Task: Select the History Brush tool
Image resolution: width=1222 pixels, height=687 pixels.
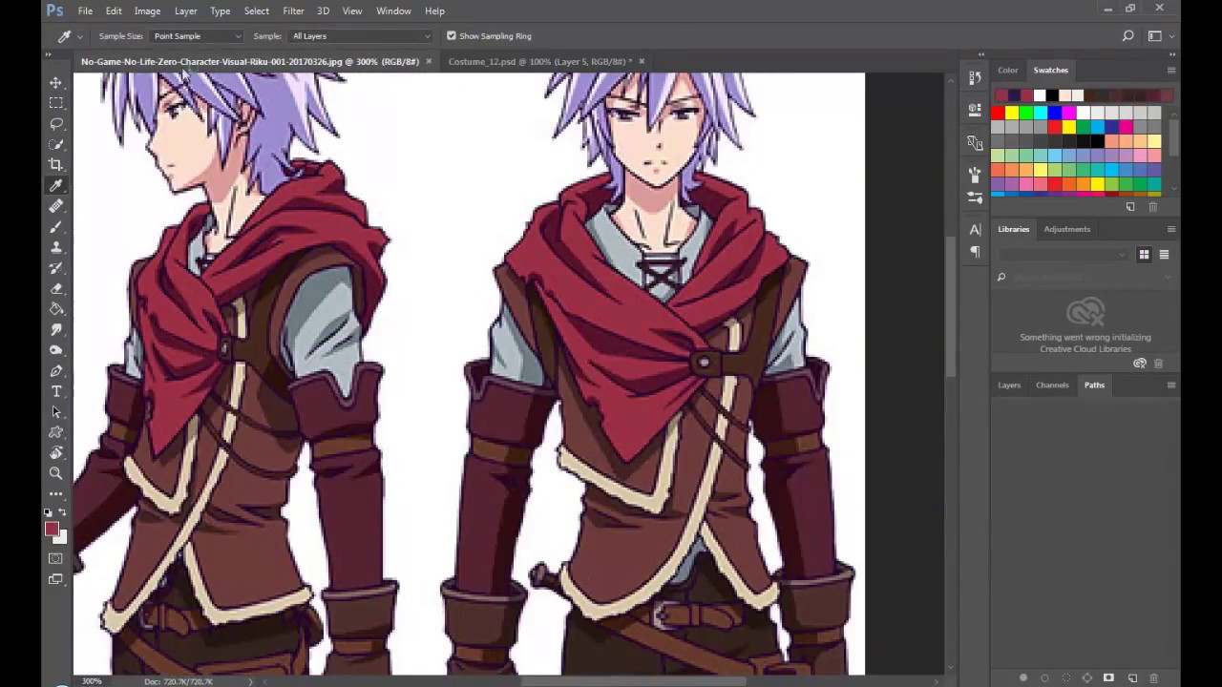Action: [56, 268]
